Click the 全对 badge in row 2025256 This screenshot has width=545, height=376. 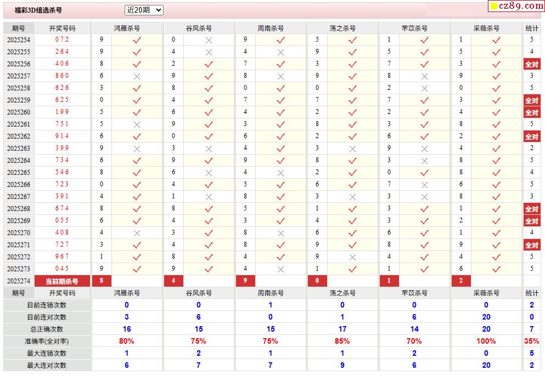(531, 64)
